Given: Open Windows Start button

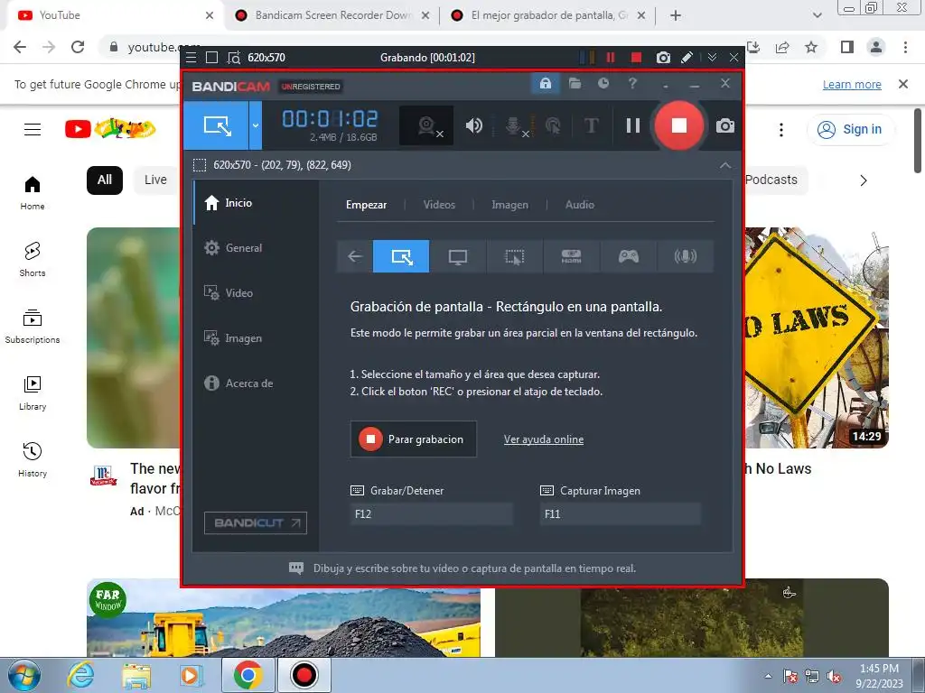Looking at the screenshot, I should 23,675.
